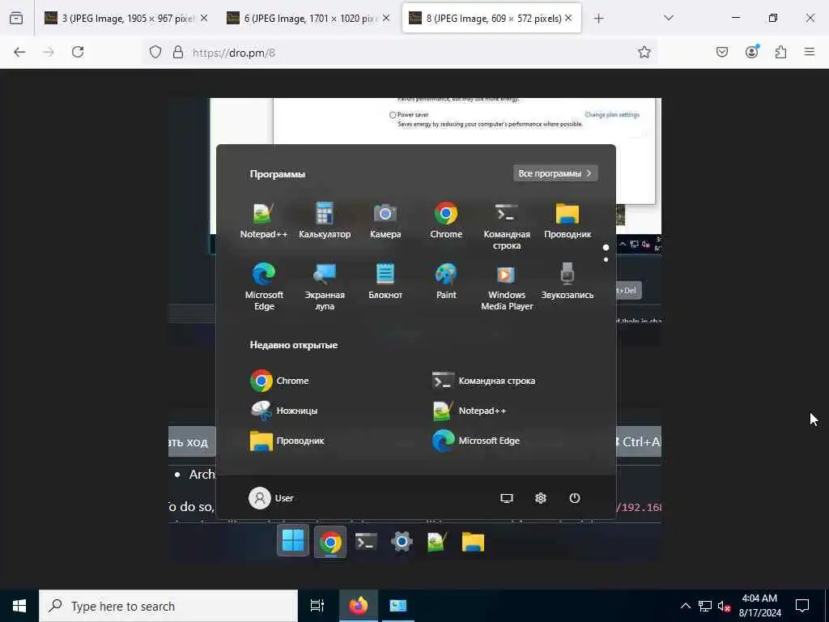Viewport: 829px width, 622px height.
Task: Click Chrome in the pictured taskbar
Action: [330, 542]
